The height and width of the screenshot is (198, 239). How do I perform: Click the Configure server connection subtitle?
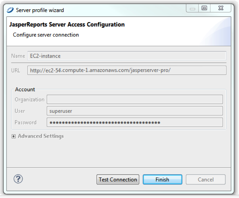pos(46,35)
